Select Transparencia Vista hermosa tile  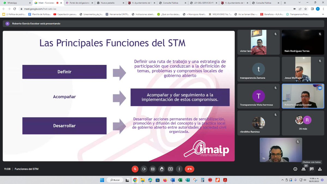(x=259, y=96)
